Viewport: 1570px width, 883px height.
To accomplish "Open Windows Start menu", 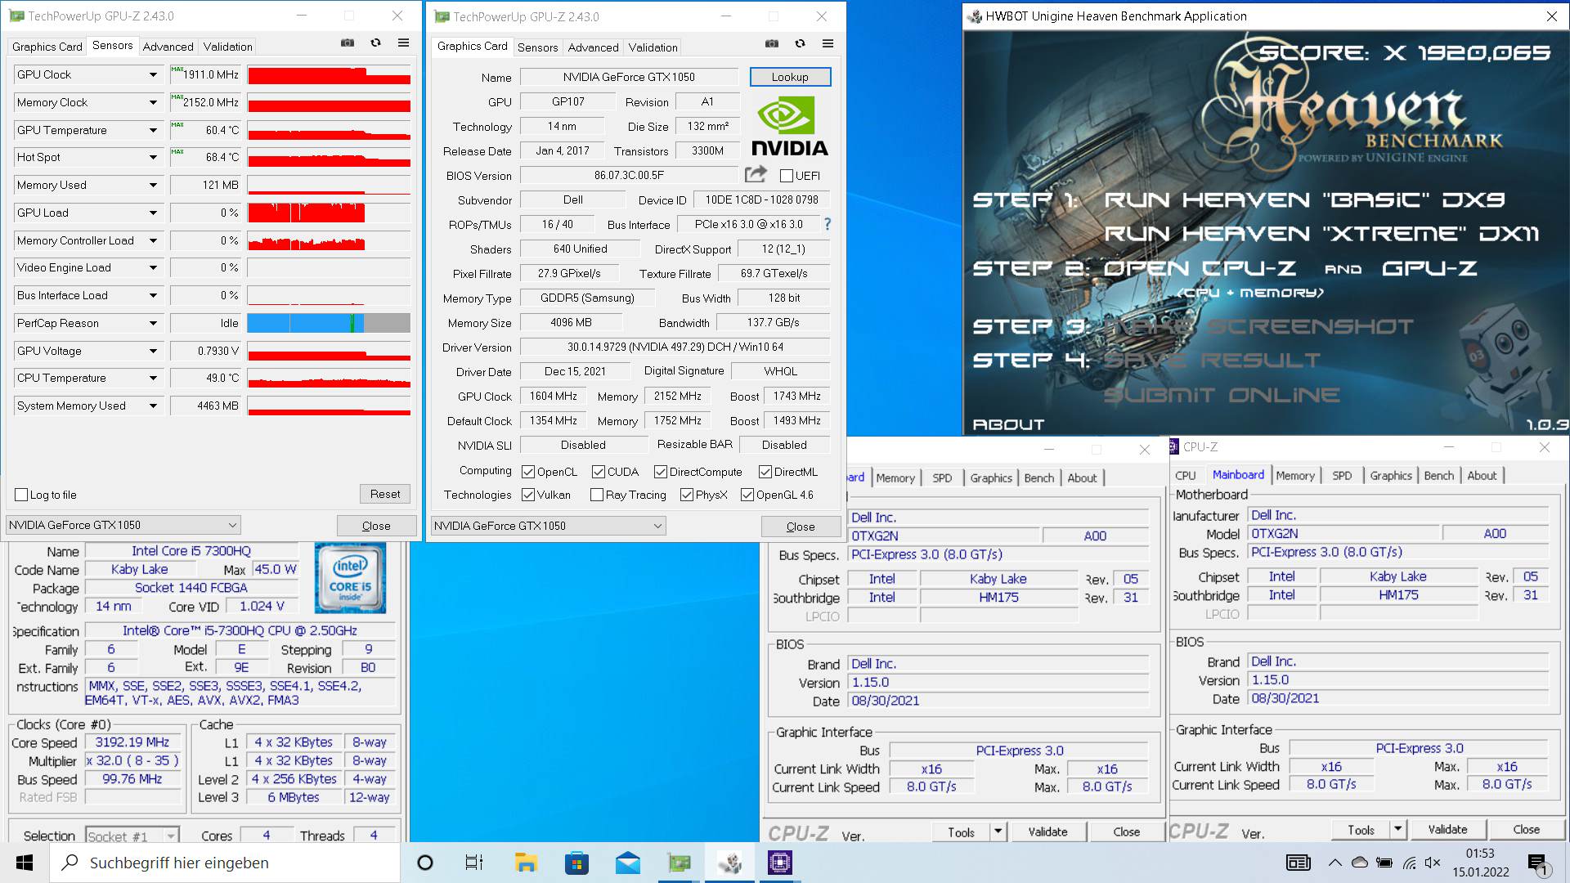I will (x=25, y=863).
